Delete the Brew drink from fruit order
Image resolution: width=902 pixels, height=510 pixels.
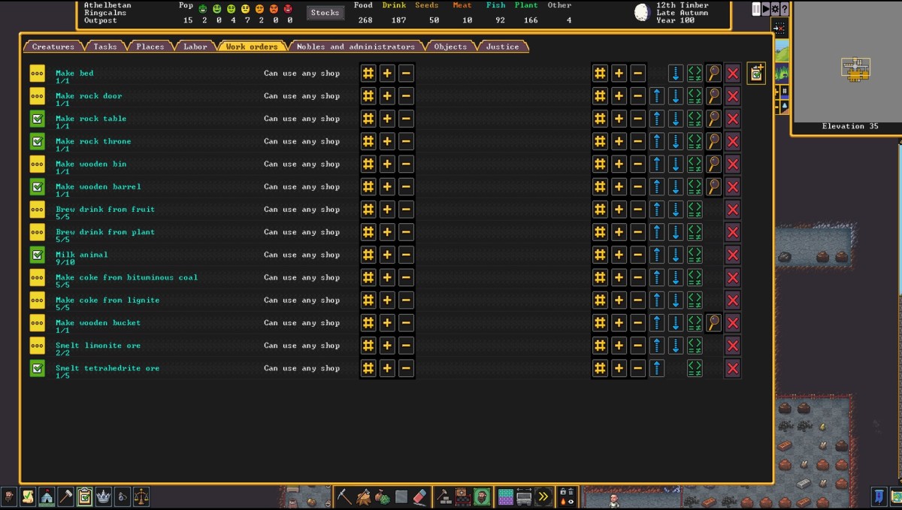pyautogui.click(x=733, y=210)
